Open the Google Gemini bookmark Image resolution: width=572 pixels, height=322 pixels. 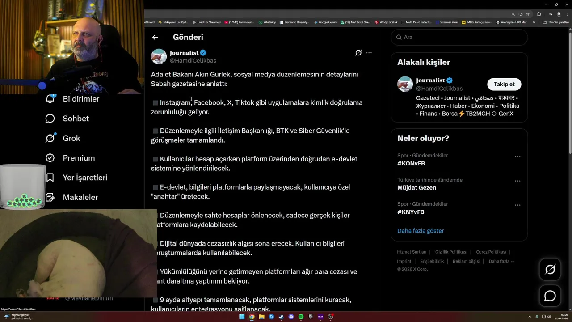point(325,22)
